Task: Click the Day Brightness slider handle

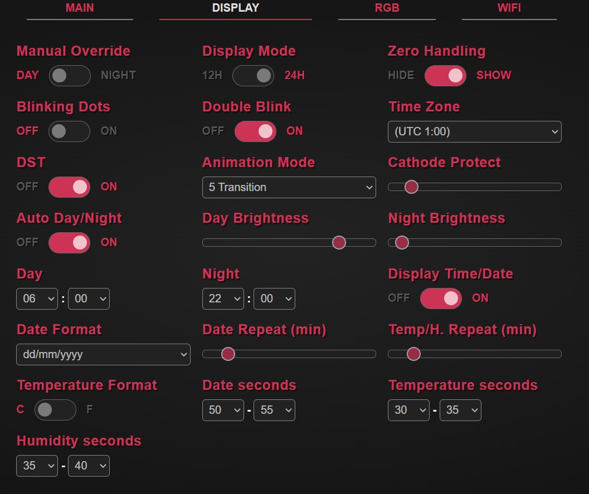Action: coord(339,242)
